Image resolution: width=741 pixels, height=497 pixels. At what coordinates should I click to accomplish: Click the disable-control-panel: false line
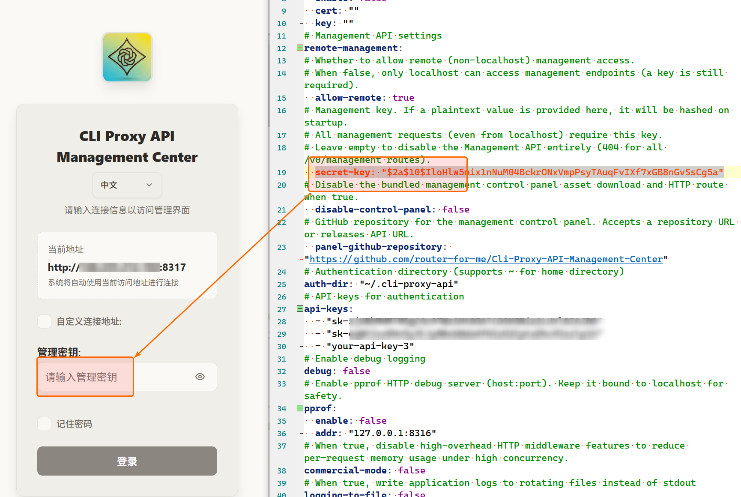coord(392,210)
